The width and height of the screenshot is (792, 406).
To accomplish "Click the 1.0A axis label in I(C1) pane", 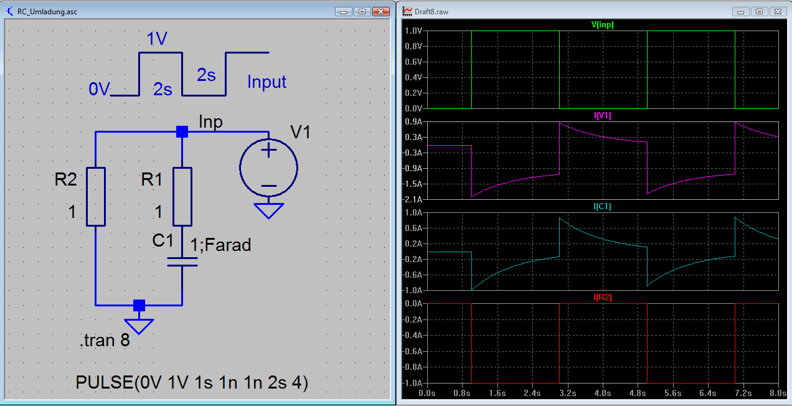I will click(413, 212).
